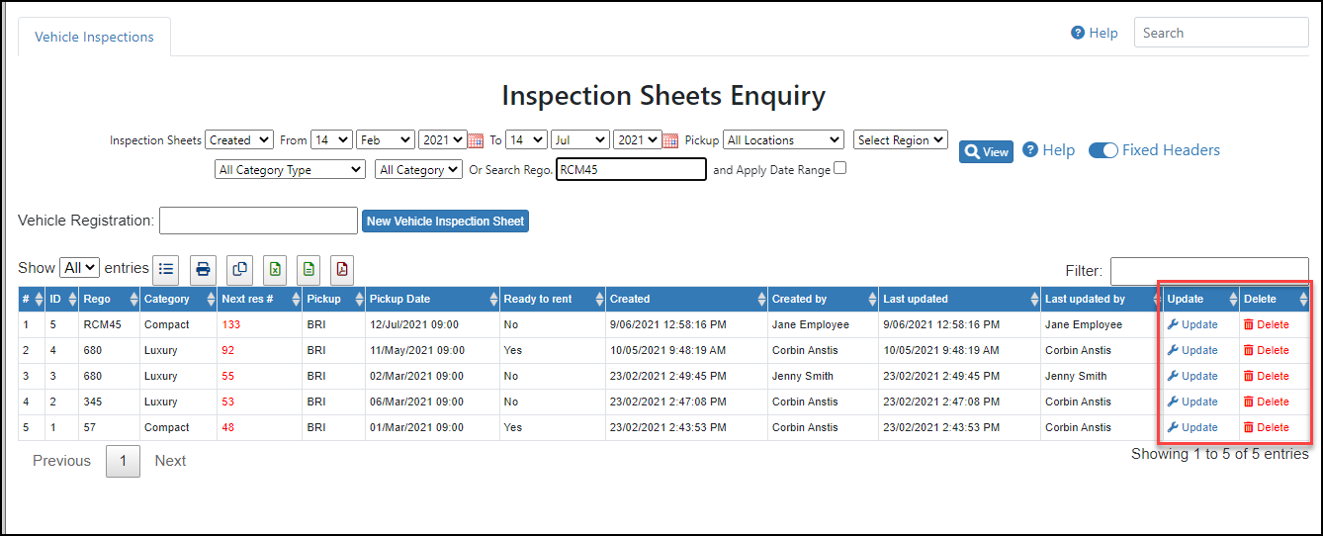
Task: Expand the Select Region dropdown
Action: 901,140
